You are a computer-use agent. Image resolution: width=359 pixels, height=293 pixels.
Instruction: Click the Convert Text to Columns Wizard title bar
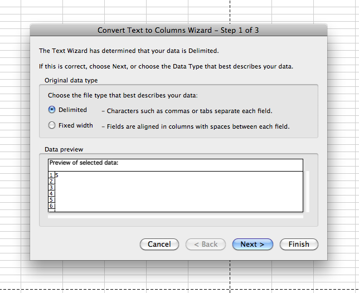pos(178,30)
